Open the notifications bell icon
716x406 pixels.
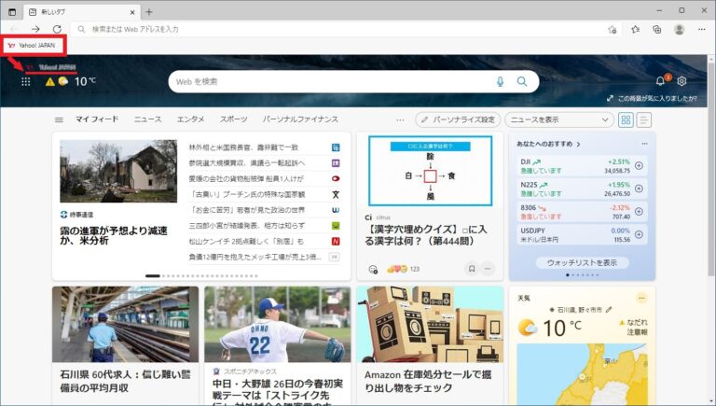661,81
